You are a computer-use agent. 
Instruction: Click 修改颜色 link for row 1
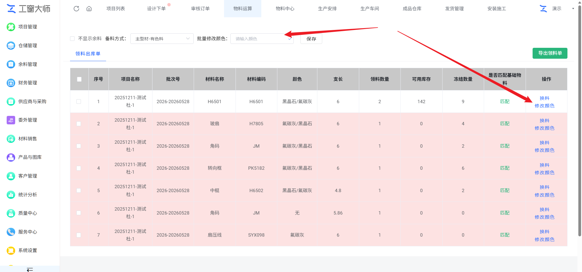(x=544, y=106)
